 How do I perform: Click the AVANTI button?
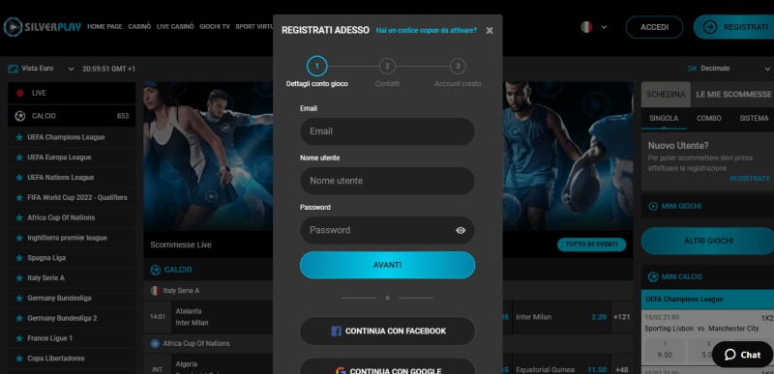click(387, 265)
